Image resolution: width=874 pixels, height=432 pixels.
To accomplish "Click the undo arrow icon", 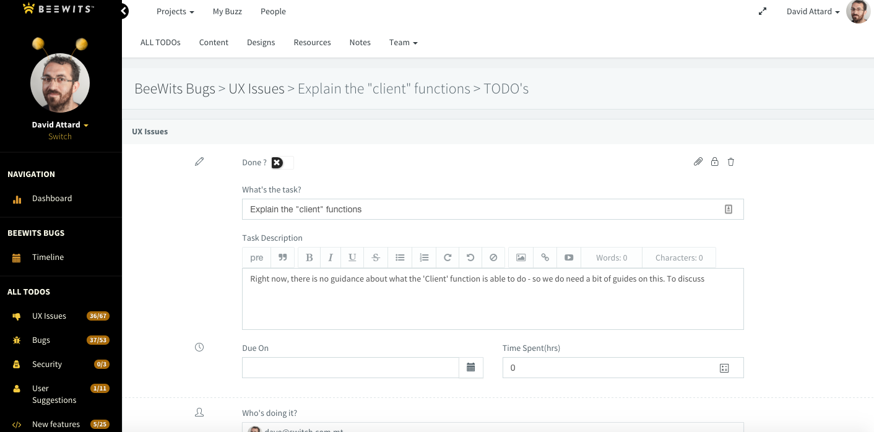I will tap(470, 257).
